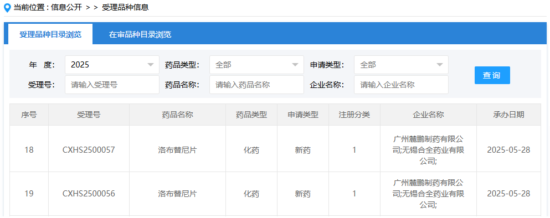
Task: Click the 申请类型 column header
Action: coord(303,115)
